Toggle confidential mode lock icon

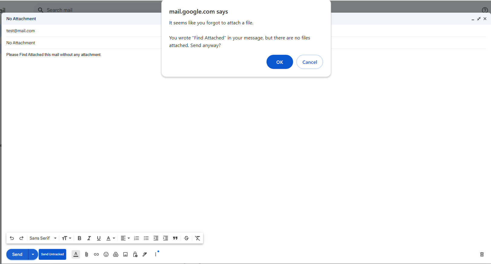point(135,254)
